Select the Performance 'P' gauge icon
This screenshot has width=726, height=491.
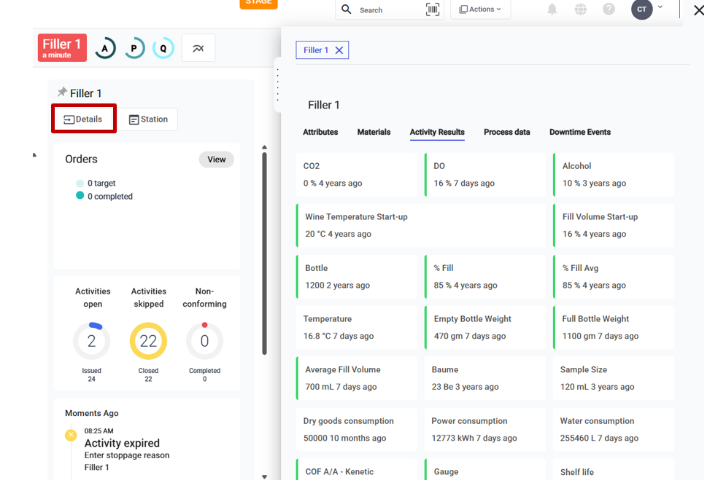pos(134,49)
